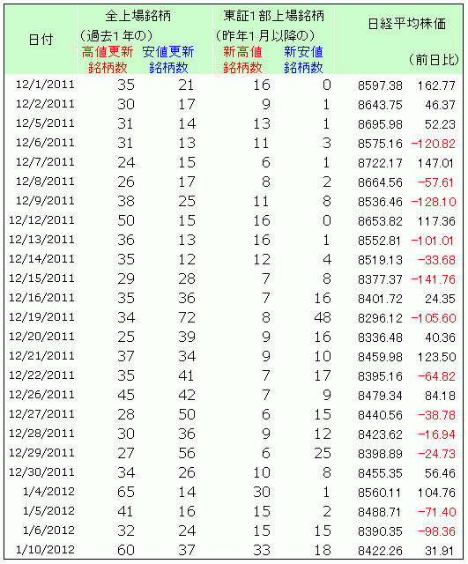The height and width of the screenshot is (564, 468).
Task: Click the red 新高値 銘柄数 label
Action: coord(242,59)
